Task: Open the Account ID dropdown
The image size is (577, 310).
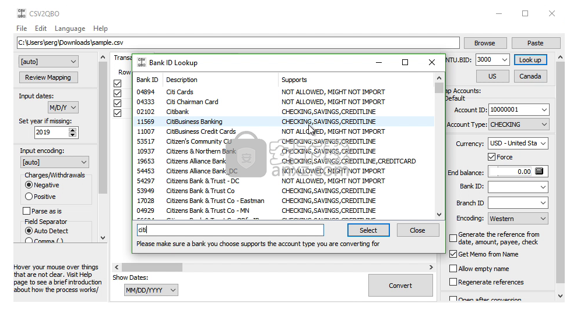Action: click(x=544, y=109)
